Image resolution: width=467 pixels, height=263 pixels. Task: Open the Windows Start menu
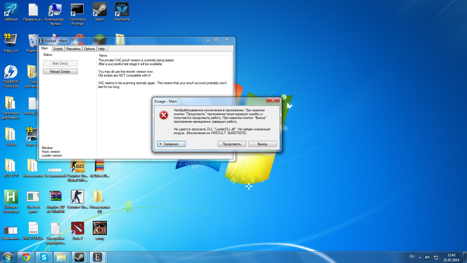pos(8,257)
